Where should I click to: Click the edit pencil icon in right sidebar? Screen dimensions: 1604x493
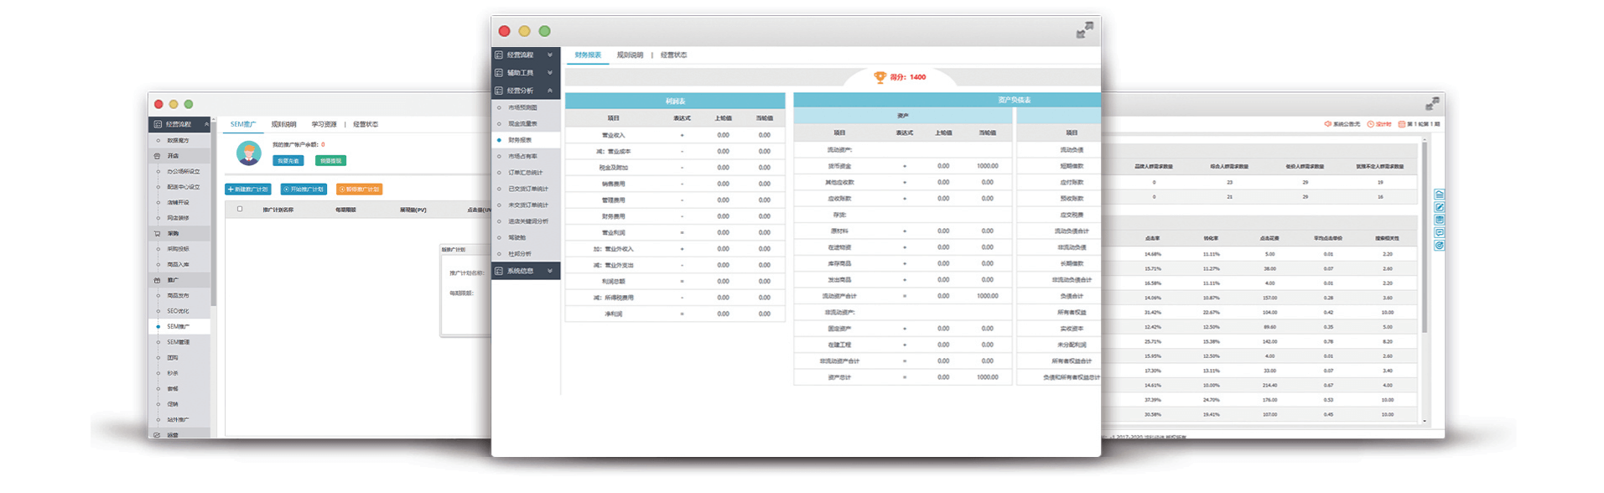click(1439, 207)
